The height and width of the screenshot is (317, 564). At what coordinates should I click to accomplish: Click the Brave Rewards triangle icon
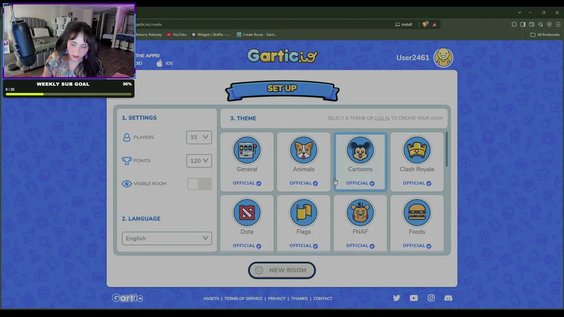point(434,24)
